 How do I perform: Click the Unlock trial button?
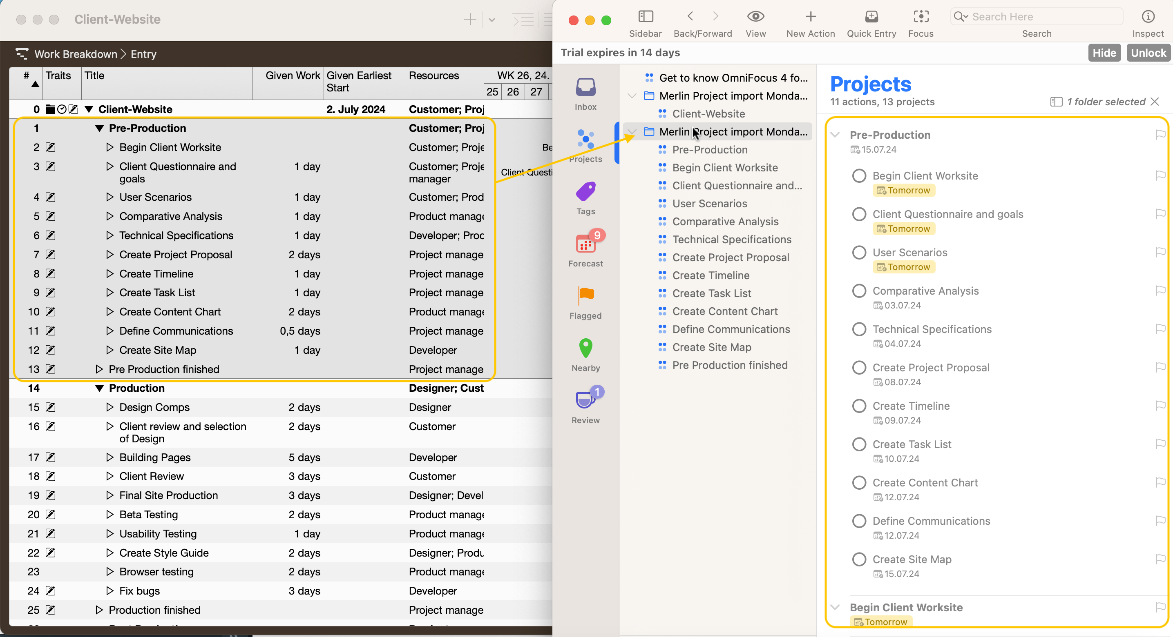(x=1148, y=53)
